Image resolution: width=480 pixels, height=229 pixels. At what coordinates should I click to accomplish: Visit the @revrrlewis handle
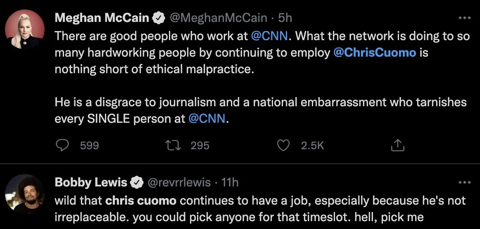click(179, 182)
